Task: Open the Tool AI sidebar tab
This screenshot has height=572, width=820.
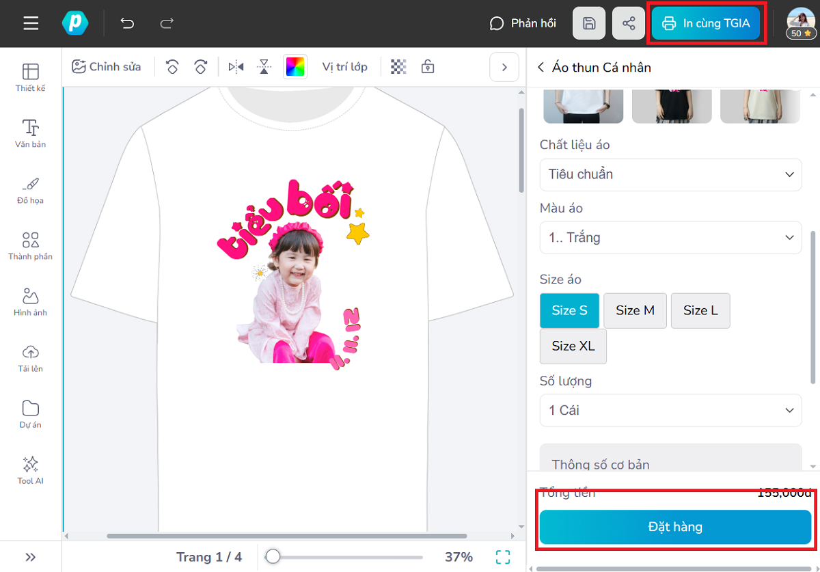Action: (30, 470)
